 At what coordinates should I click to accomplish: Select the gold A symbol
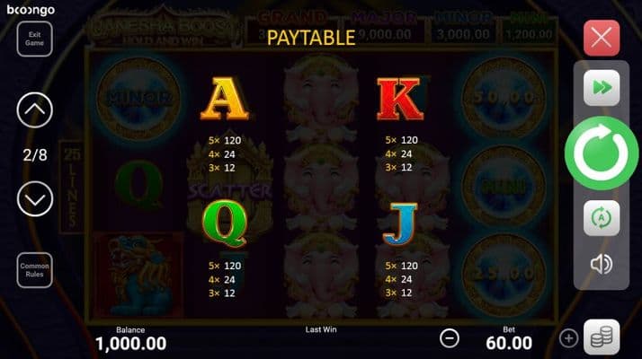pos(225,99)
